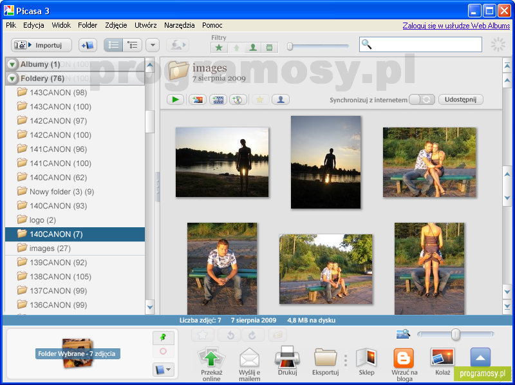515x385 pixels.
Task: Collapse the Albumy section
Action: [12, 64]
